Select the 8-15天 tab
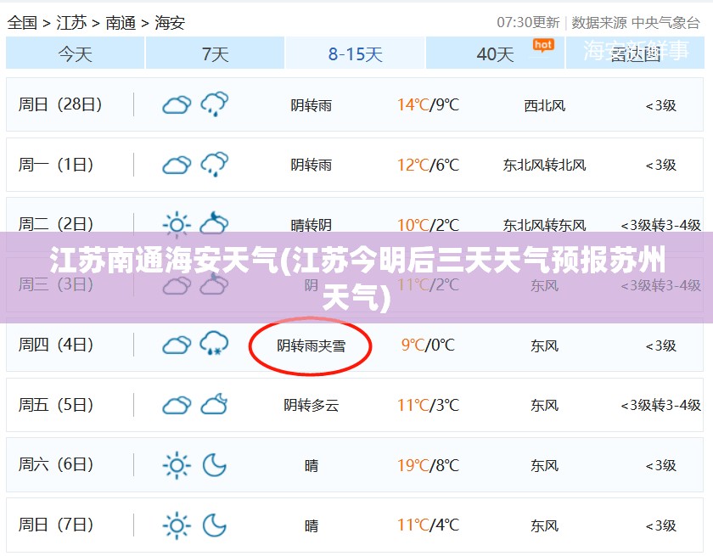 coord(355,53)
